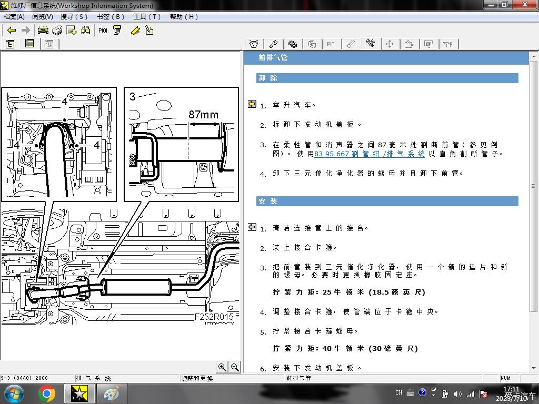Open the 书签(B) menu
The height and width of the screenshot is (404, 539).
click(111, 17)
